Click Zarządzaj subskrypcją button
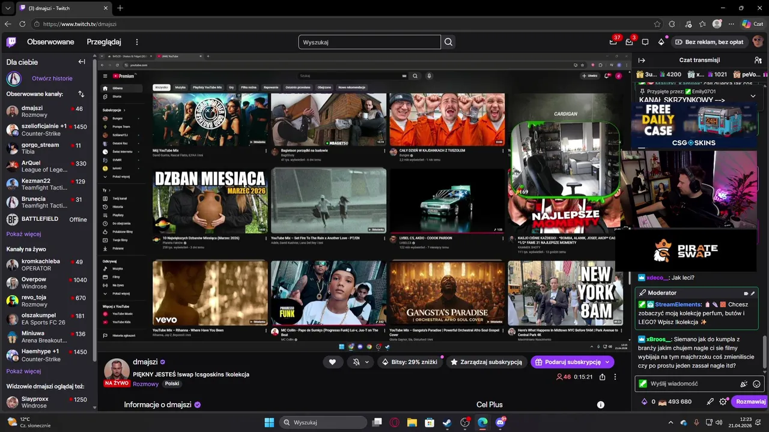The height and width of the screenshot is (432, 769). (x=486, y=362)
